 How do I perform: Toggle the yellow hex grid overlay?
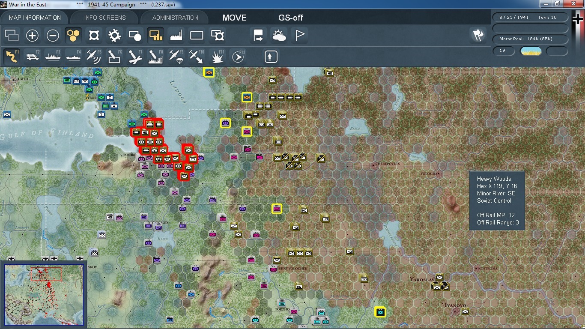pos(73,36)
